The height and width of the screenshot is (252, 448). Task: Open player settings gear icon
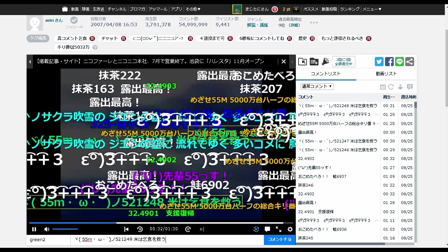click(x=290, y=229)
